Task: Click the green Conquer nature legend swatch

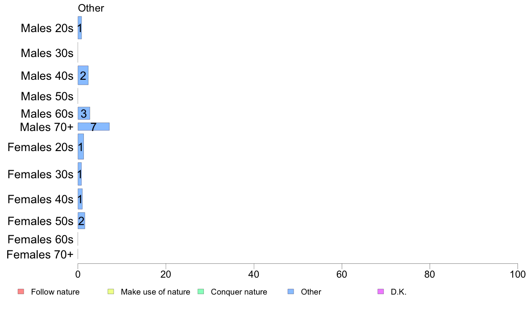Action: pyautogui.click(x=200, y=291)
